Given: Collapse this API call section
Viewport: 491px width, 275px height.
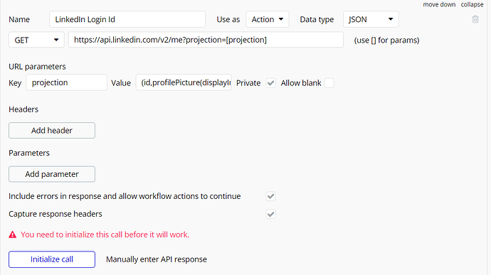Looking at the screenshot, I should pos(472,4).
